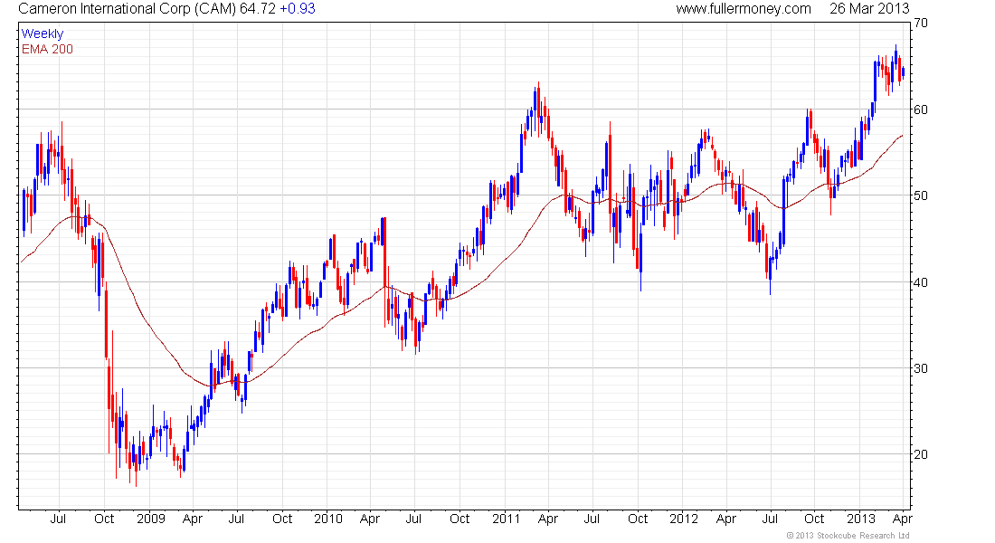Click the Jul label following 2010
The height and width of the screenshot is (543, 995).
click(413, 519)
